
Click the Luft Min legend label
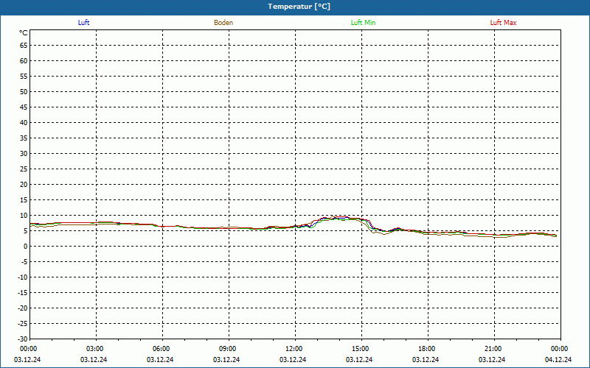point(363,23)
